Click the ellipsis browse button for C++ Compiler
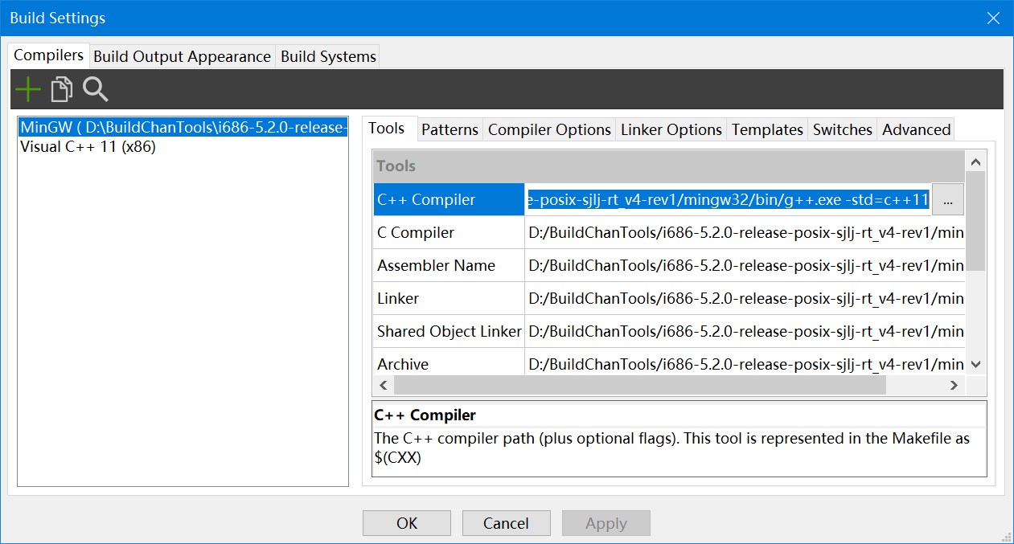 click(947, 200)
